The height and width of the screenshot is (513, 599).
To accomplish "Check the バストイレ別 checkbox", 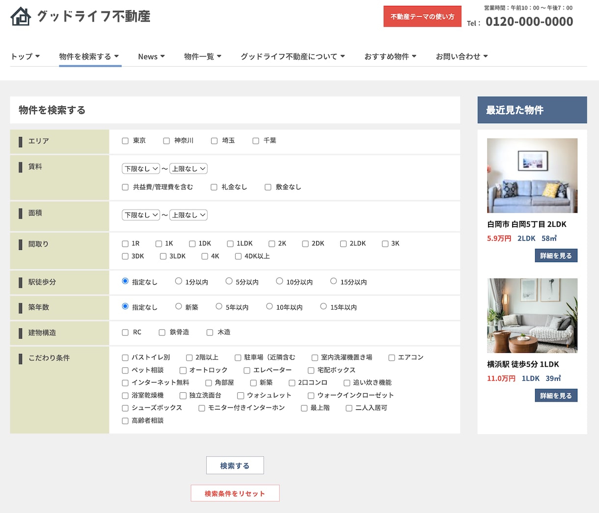I will click(x=125, y=358).
